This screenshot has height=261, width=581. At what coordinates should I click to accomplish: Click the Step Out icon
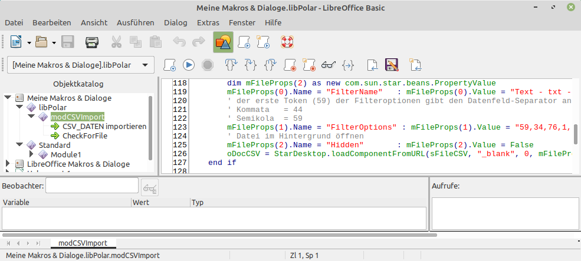(270, 65)
